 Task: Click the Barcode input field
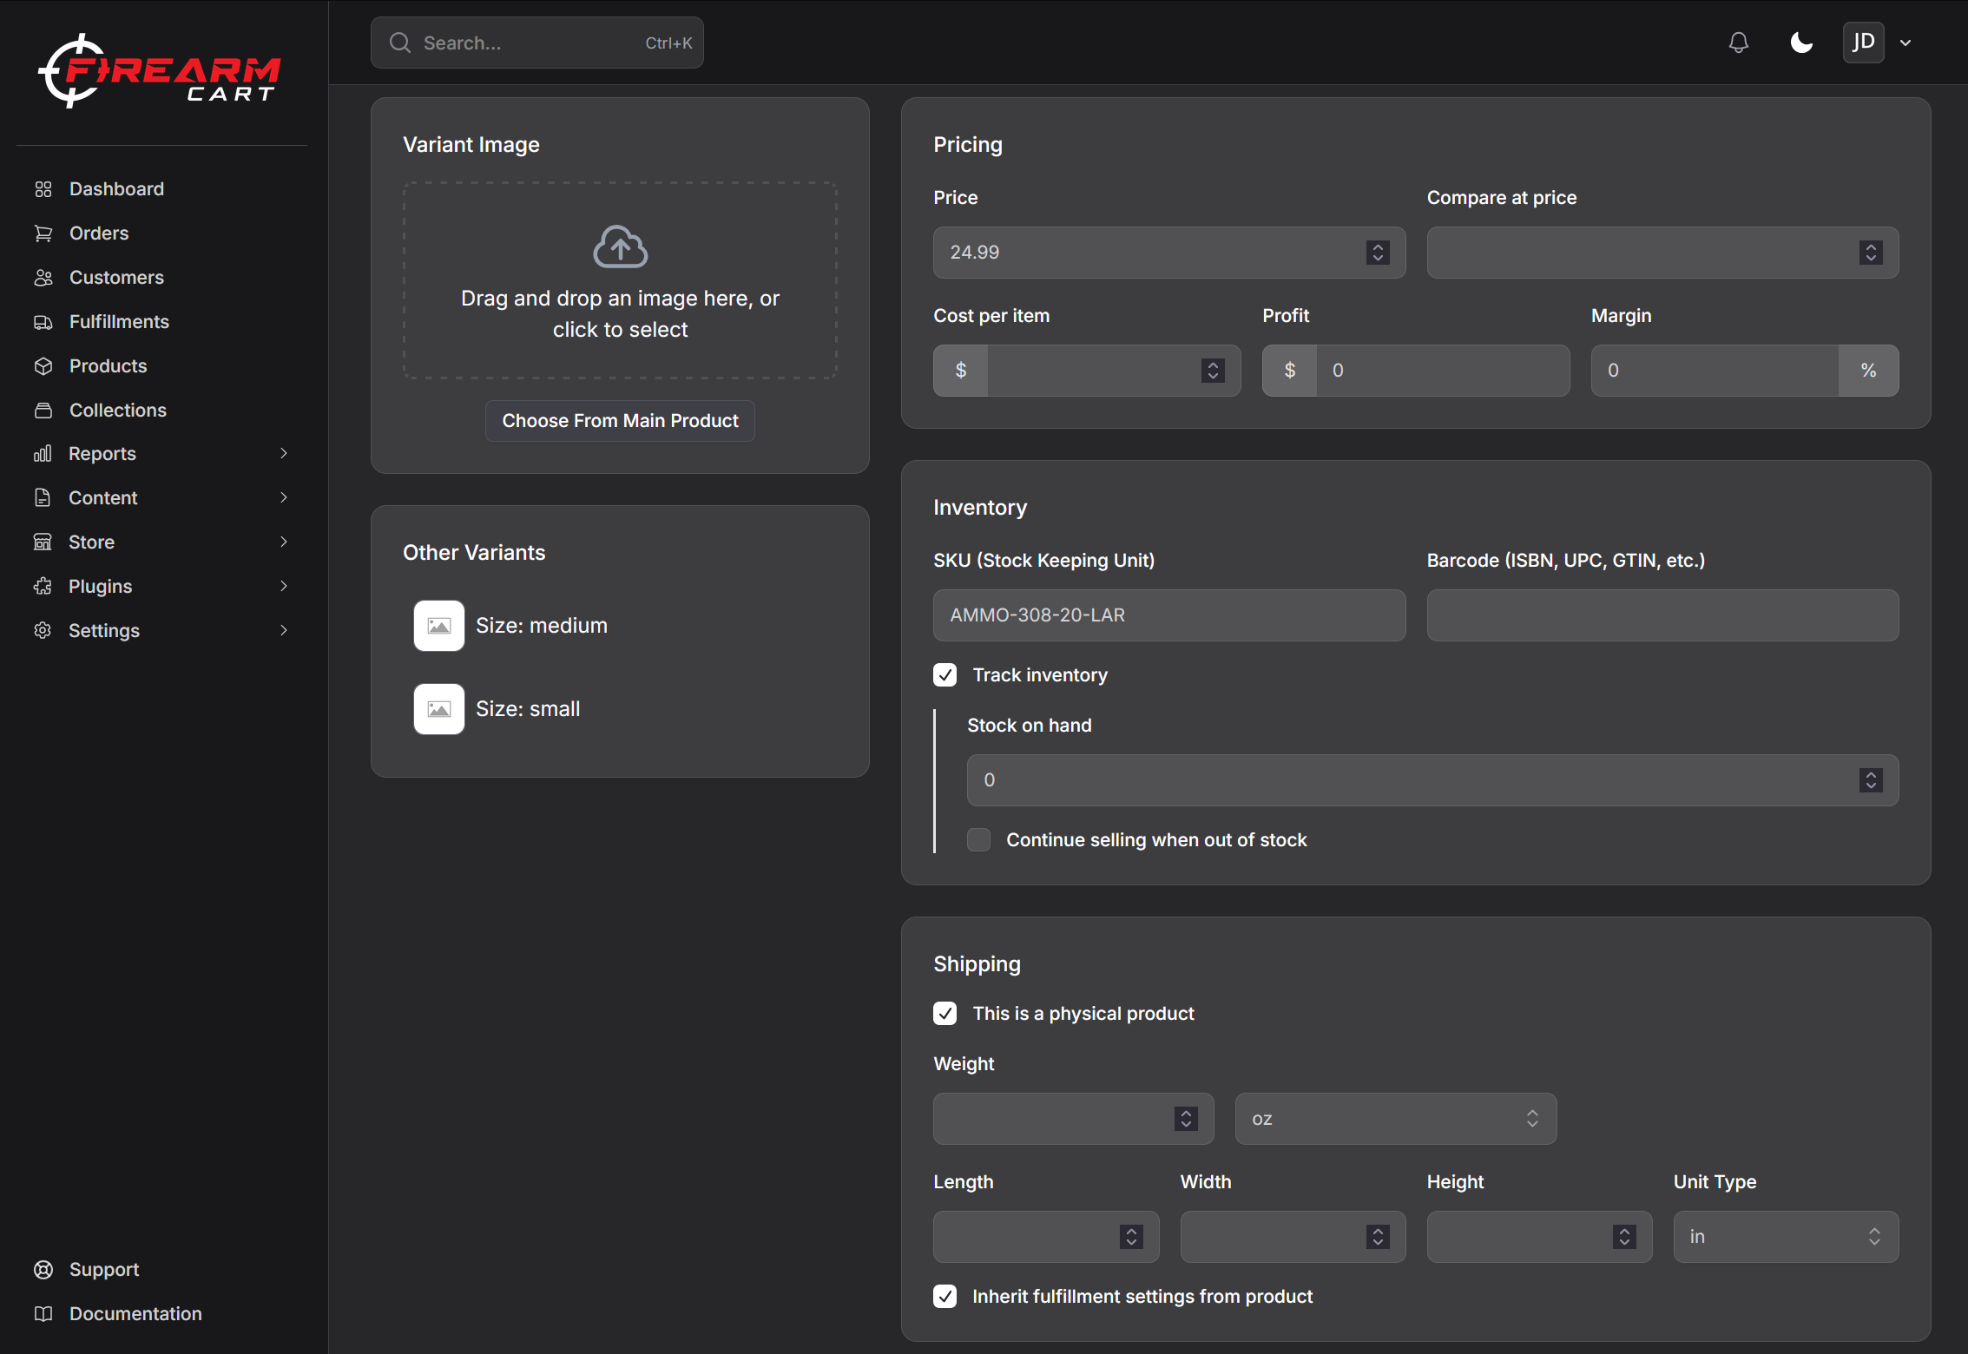[x=1662, y=615]
